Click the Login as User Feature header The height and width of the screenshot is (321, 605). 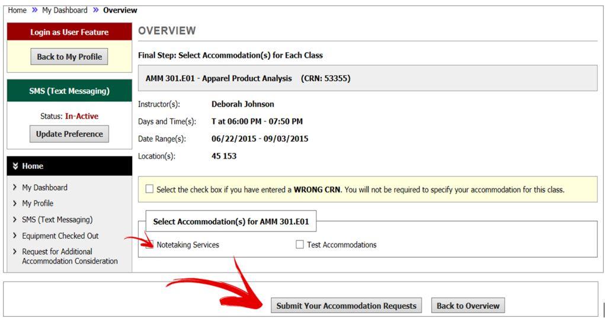[69, 32]
